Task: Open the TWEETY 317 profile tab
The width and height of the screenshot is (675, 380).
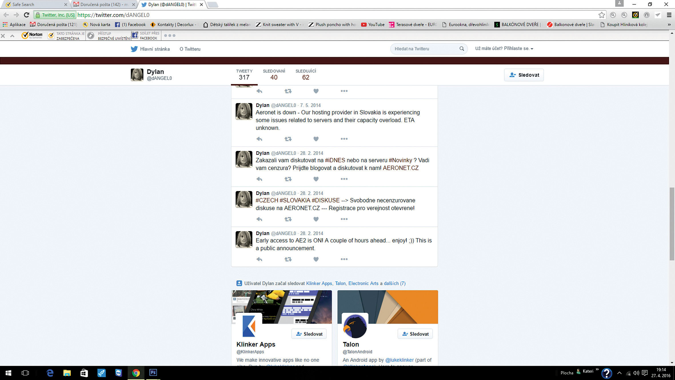Action: tap(244, 75)
